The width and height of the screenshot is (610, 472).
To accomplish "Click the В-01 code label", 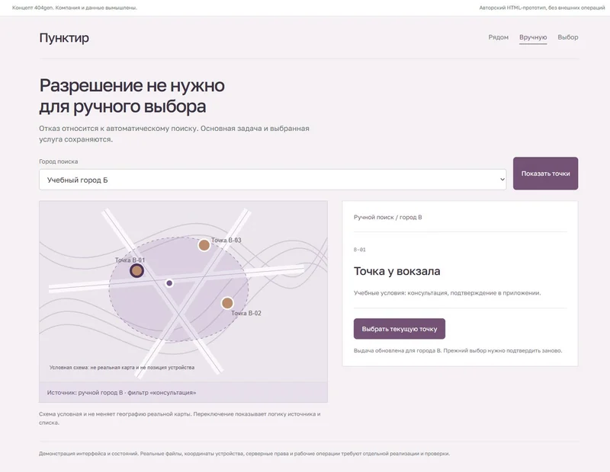I will coord(359,250).
